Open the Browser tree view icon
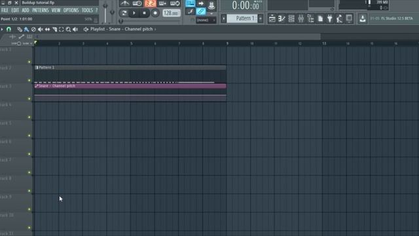Image resolution: width=419 pixels, height=236 pixels. [310, 18]
